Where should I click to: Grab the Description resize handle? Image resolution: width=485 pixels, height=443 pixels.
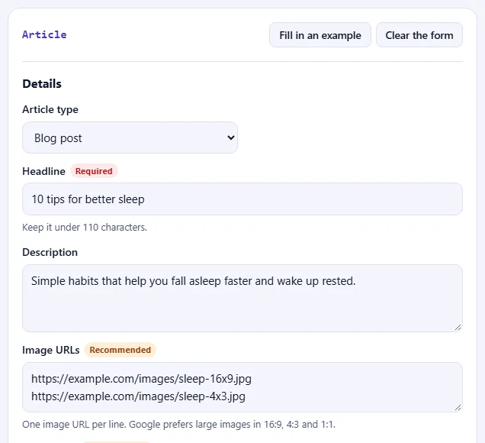point(458,328)
